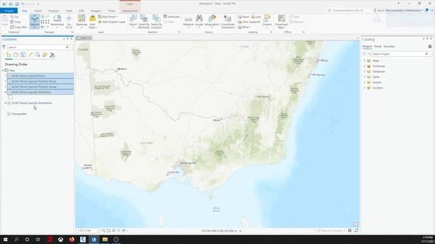Select List By Selection icon
Image resolution: width=435 pixels, height=244 pixels.
click(23, 55)
